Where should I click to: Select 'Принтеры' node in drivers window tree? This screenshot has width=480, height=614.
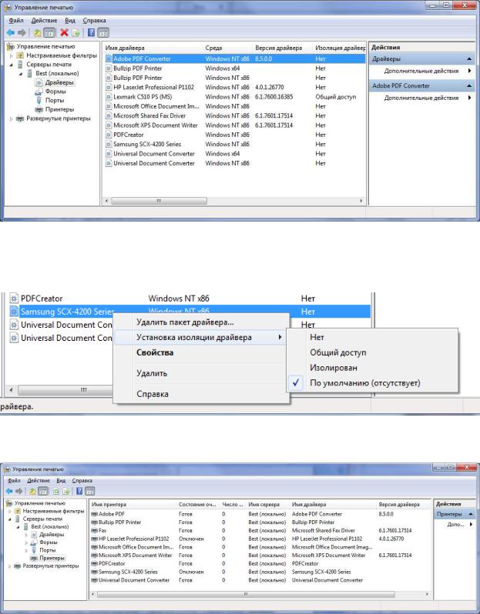tap(59, 109)
